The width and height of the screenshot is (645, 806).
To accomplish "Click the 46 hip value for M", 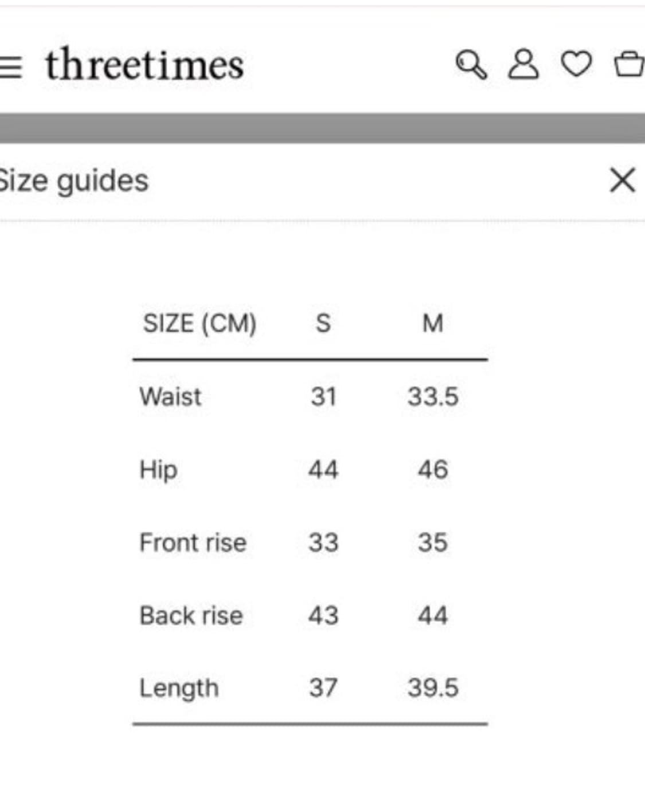I will tap(433, 470).
